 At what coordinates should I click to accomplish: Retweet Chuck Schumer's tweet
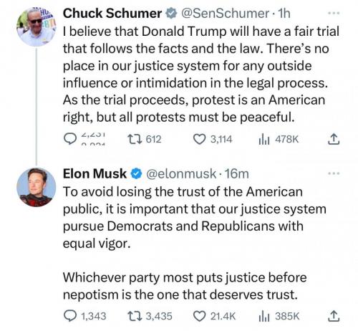pyautogui.click(x=135, y=139)
